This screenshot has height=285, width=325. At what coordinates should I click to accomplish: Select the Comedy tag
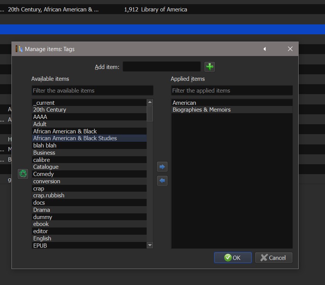tap(89, 174)
